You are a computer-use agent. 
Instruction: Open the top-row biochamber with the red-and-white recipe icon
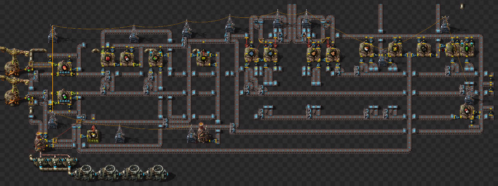point(127,59)
